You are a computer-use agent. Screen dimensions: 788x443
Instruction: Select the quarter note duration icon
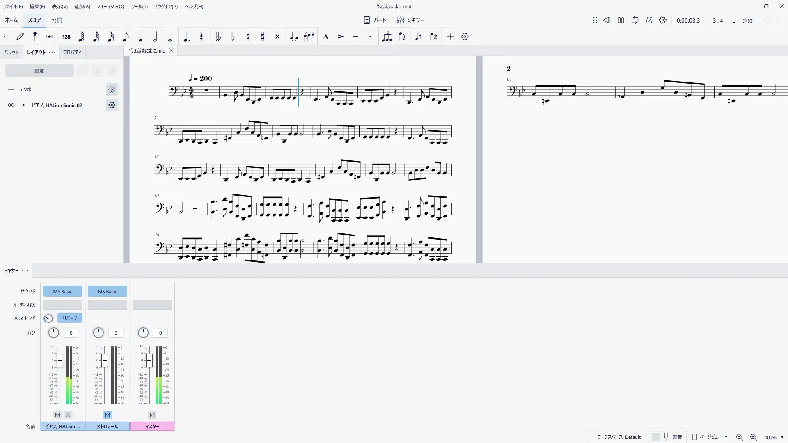pos(140,37)
